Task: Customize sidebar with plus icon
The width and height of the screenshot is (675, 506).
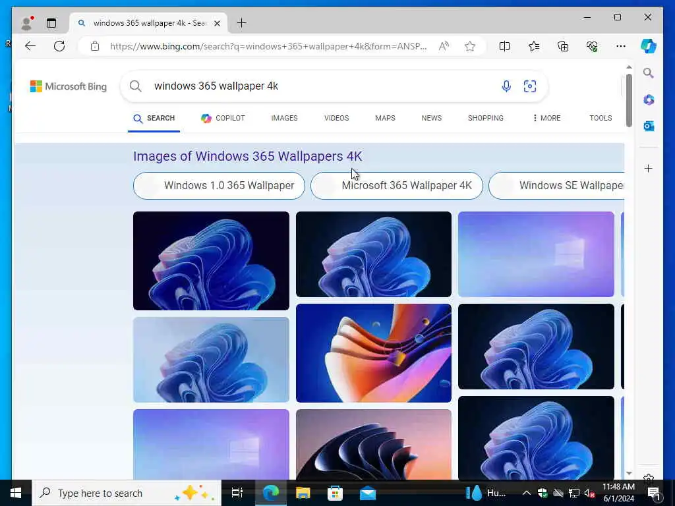Action: 649,168
